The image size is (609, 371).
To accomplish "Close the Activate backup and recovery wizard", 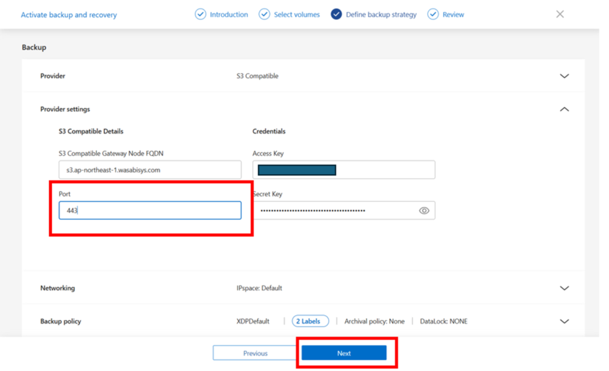I will (560, 14).
